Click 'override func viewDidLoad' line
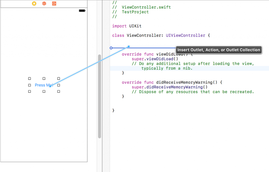The height and width of the screenshot is (172, 269). pos(157,54)
